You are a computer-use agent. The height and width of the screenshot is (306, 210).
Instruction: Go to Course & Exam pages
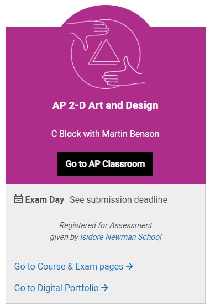(x=73, y=266)
